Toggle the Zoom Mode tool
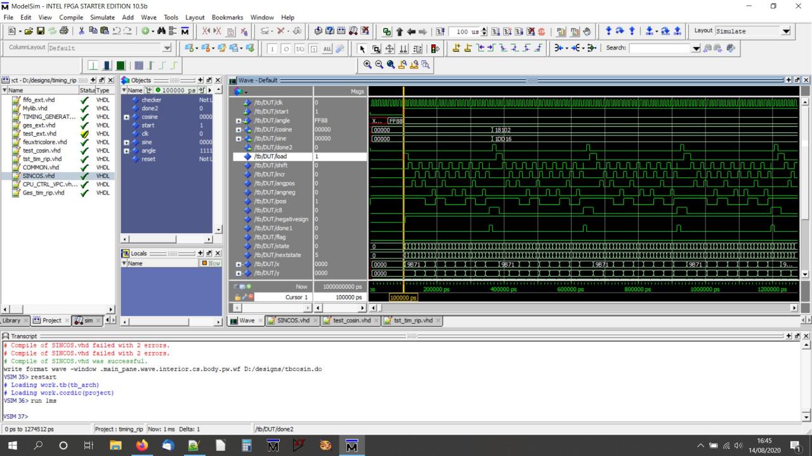The image size is (812, 456). pos(375,48)
